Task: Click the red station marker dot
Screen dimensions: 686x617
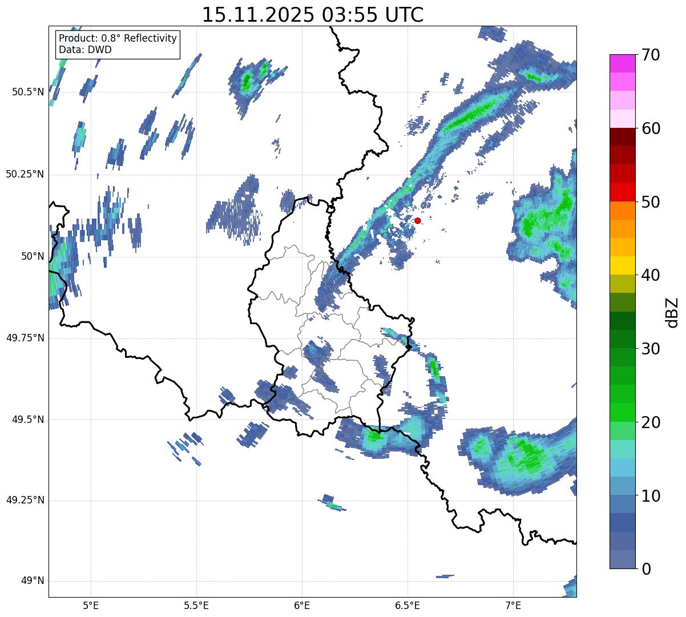Action: 418,220
